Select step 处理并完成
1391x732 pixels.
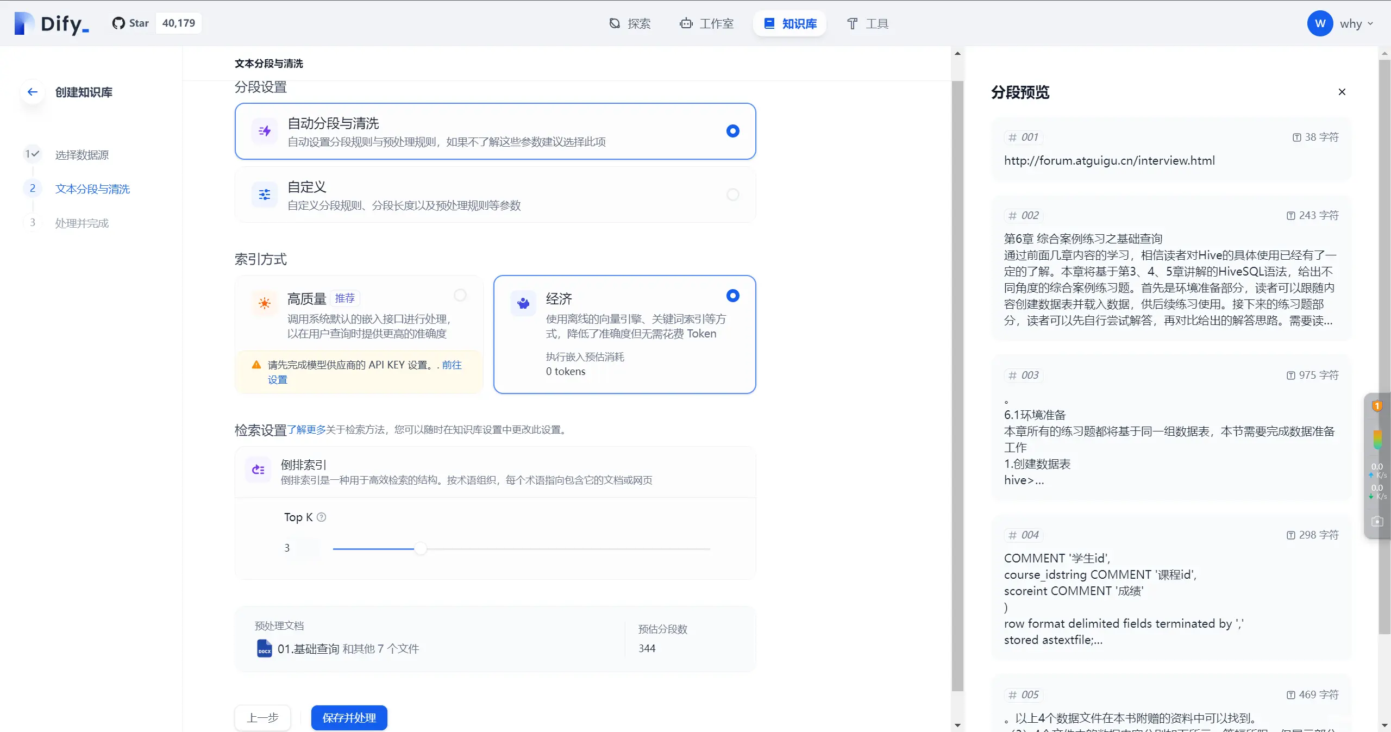coord(82,223)
